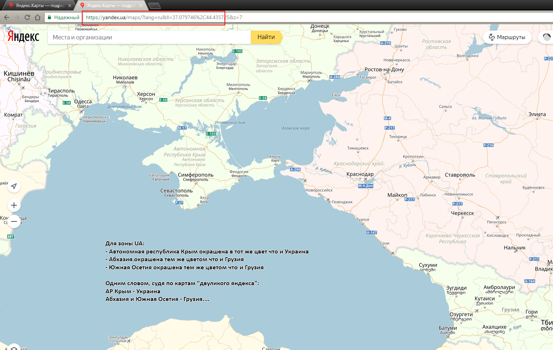Click the green secure lock icon

49,17
